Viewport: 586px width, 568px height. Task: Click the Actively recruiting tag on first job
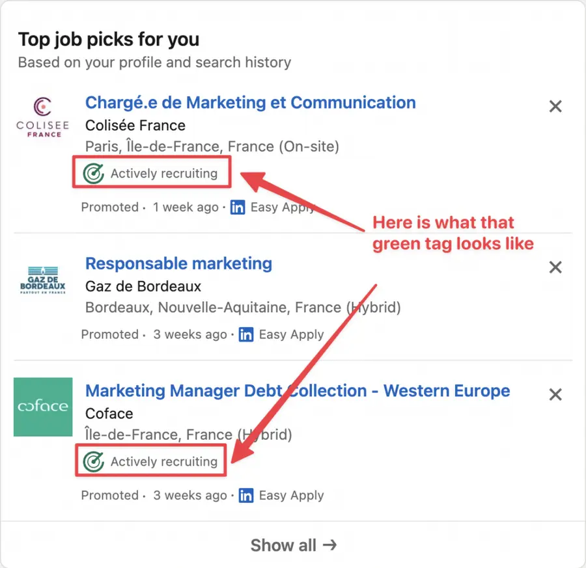[151, 173]
